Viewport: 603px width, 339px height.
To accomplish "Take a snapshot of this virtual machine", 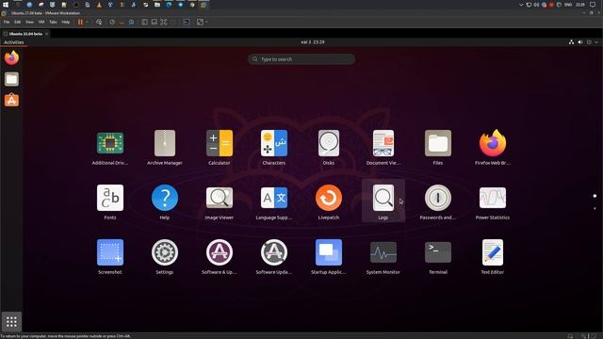I will 112,23.
